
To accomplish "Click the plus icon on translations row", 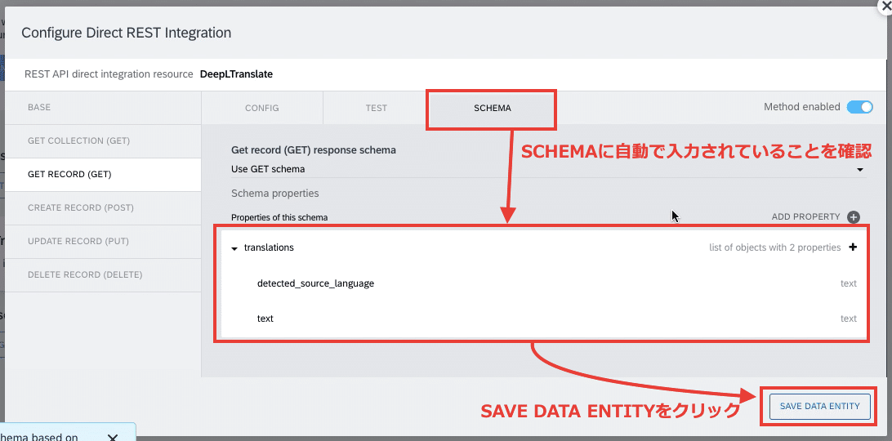I will coord(852,247).
